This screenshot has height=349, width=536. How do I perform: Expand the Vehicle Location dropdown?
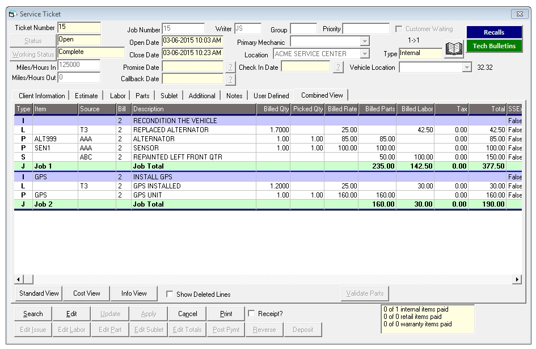[467, 68]
